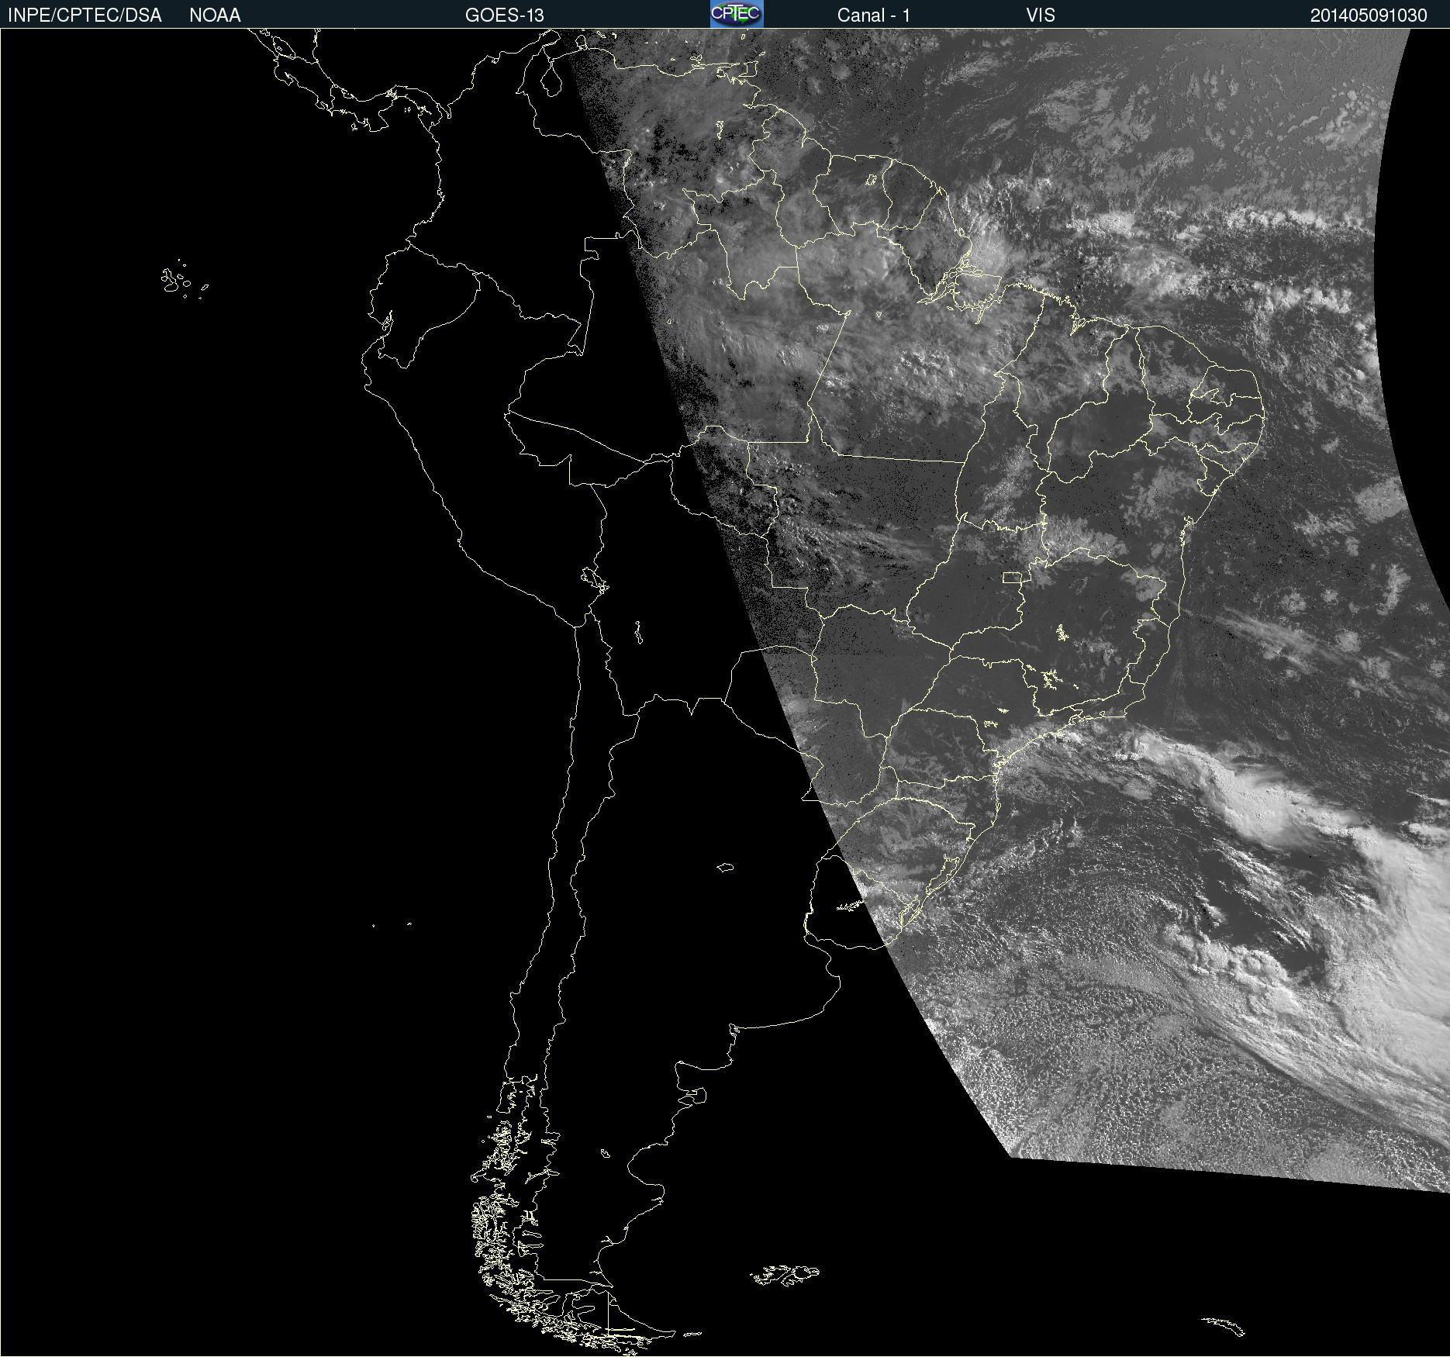
Task: Click the Canal - 1 label
Action: point(873,16)
